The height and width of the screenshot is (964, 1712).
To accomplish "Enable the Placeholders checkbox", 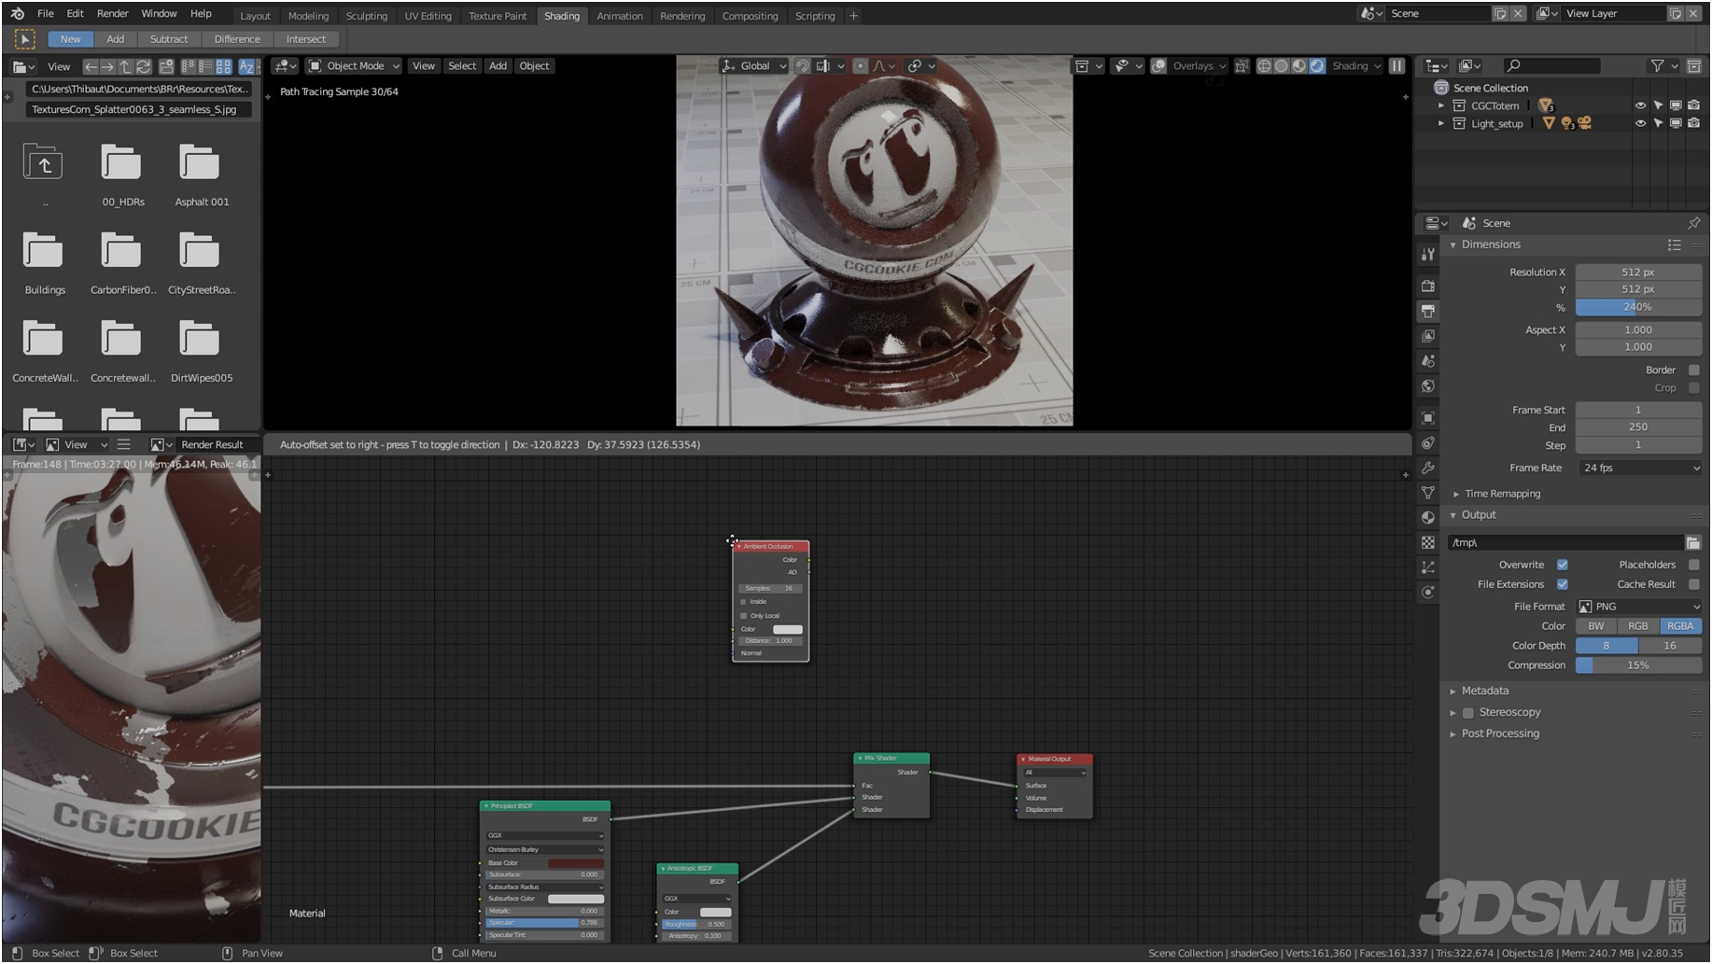I will coord(1694,566).
